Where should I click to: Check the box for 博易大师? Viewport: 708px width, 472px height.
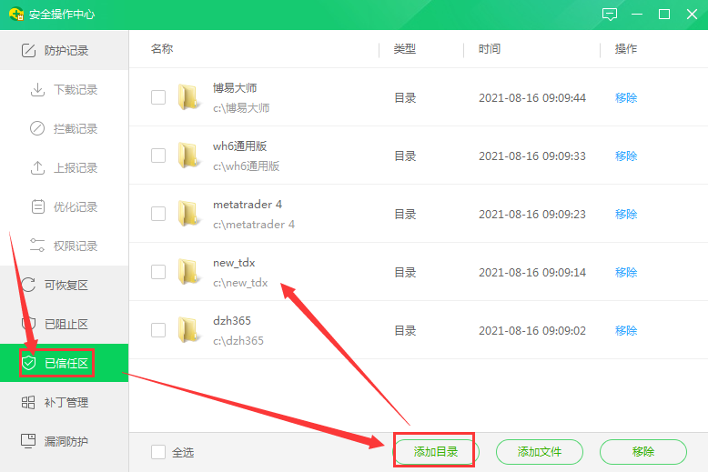(158, 97)
